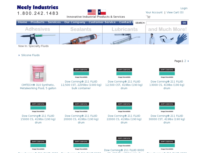Open the Home menu item
This screenshot has width=205, height=153.
pyautogui.click(x=23, y=22)
